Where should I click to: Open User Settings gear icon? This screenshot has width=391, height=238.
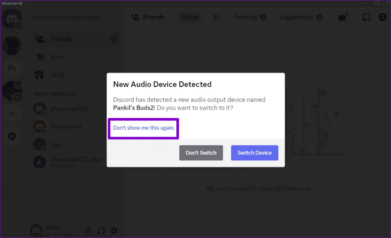tap(114, 230)
